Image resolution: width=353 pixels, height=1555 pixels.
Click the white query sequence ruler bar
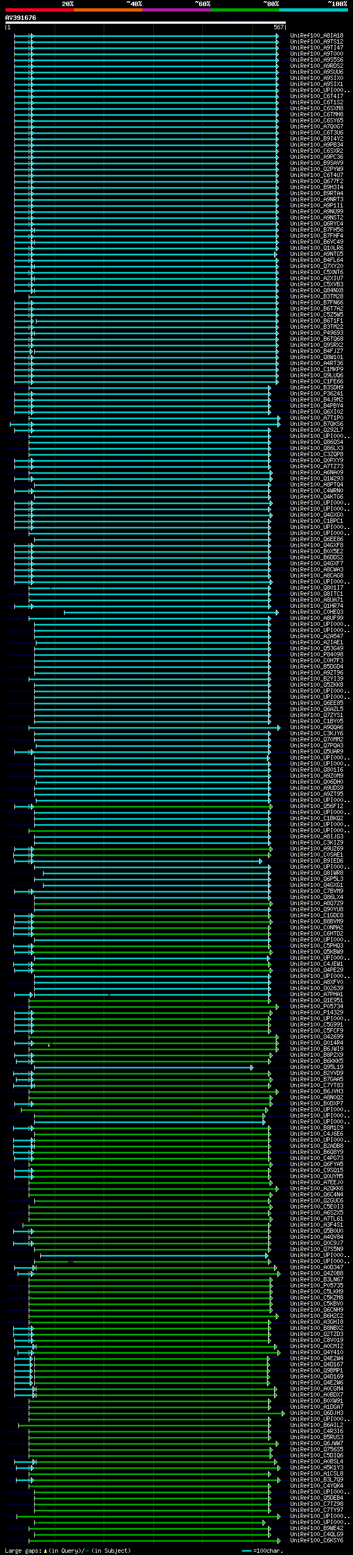(146, 22)
